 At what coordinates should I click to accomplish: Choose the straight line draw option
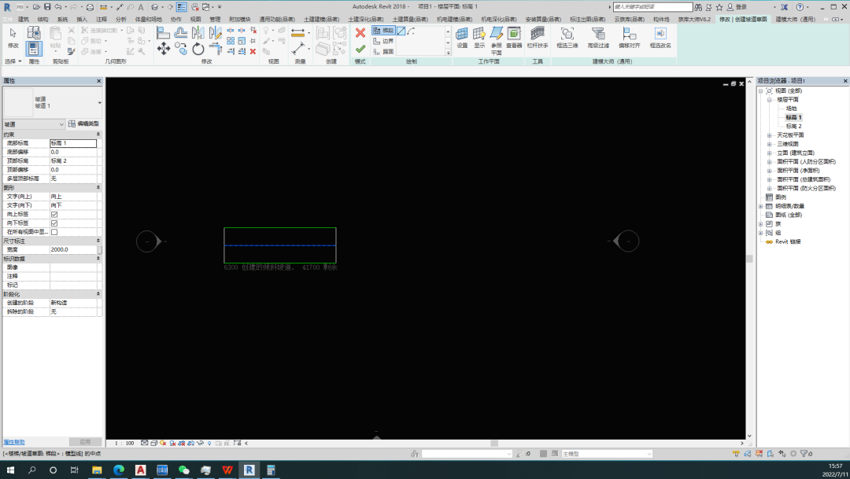(x=401, y=31)
